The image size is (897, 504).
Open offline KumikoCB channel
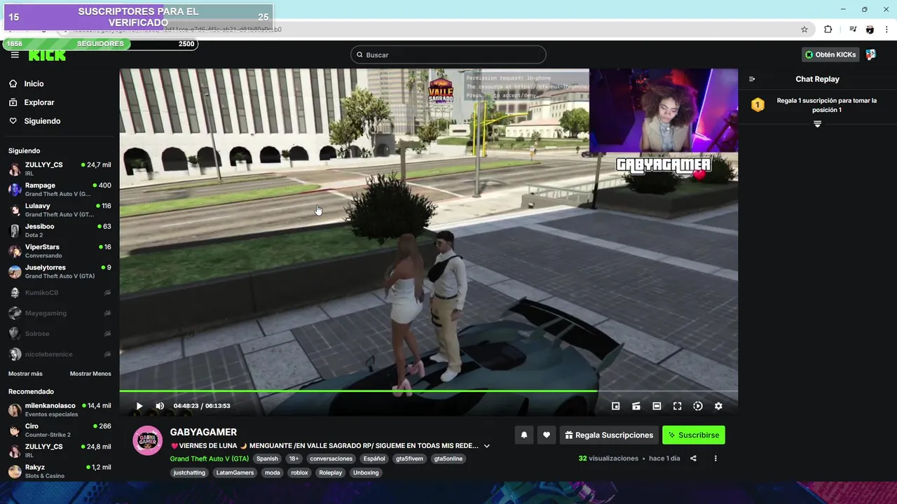[60, 293]
